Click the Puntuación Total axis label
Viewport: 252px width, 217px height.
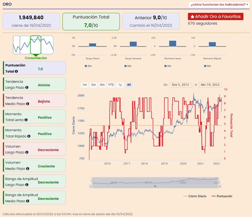coord(231,125)
